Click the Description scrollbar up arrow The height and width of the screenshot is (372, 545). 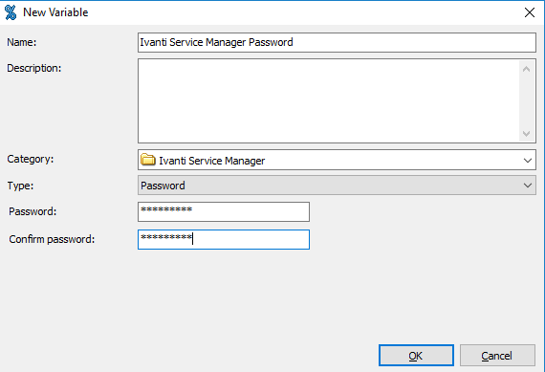coord(526,69)
